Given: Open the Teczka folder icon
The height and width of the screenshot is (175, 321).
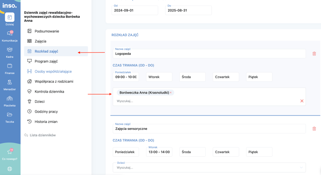Looking at the screenshot, I should 10,114.
